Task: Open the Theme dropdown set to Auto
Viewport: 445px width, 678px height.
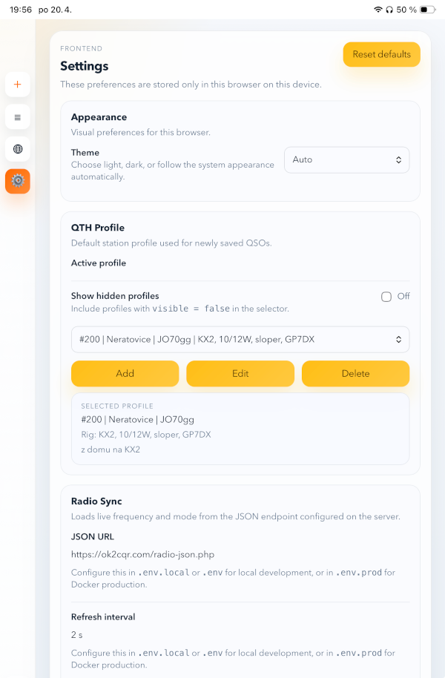Action: 346,159
